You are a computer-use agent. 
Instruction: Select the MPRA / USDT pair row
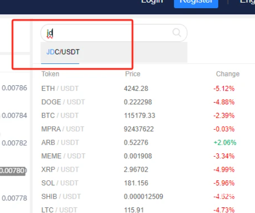coord(144,129)
